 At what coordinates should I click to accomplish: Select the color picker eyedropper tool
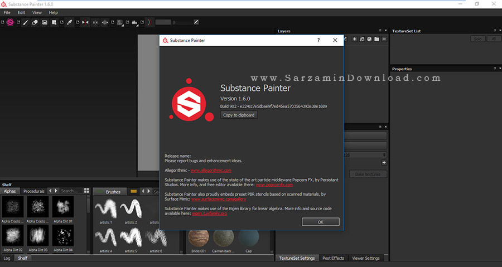(x=70, y=22)
